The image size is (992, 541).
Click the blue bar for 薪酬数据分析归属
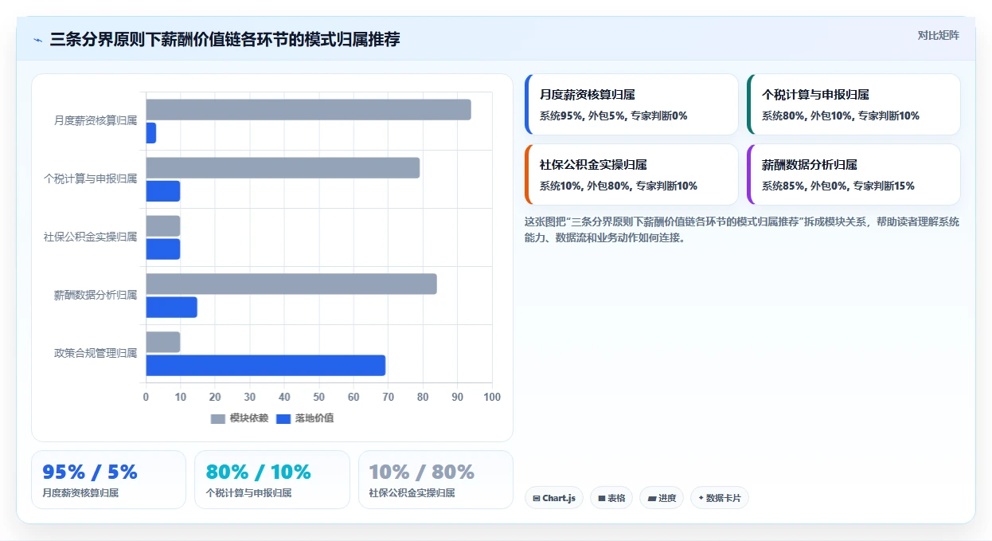171,308
